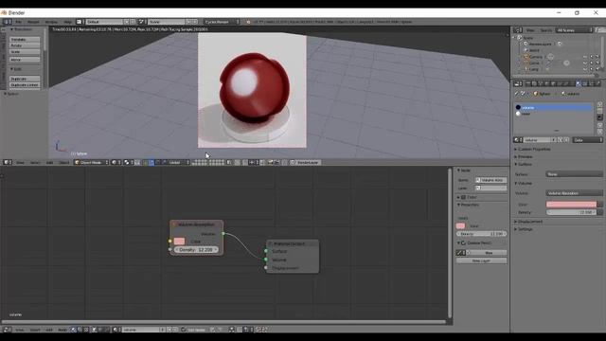
Task: Click the Density slider in Properties Volume panel
Action: pyautogui.click(x=571, y=212)
